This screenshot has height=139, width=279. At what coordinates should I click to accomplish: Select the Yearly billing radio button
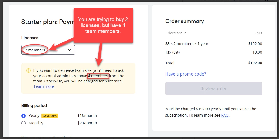(x=24, y=116)
